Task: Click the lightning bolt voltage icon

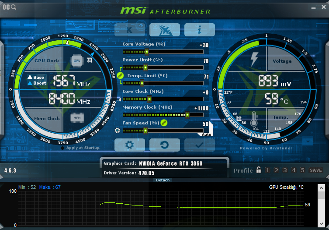Action: click(x=254, y=59)
